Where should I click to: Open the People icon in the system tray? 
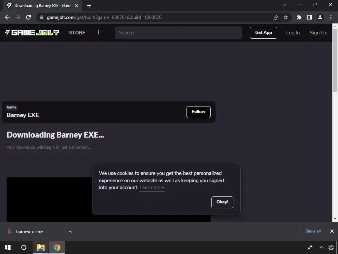(x=310, y=247)
